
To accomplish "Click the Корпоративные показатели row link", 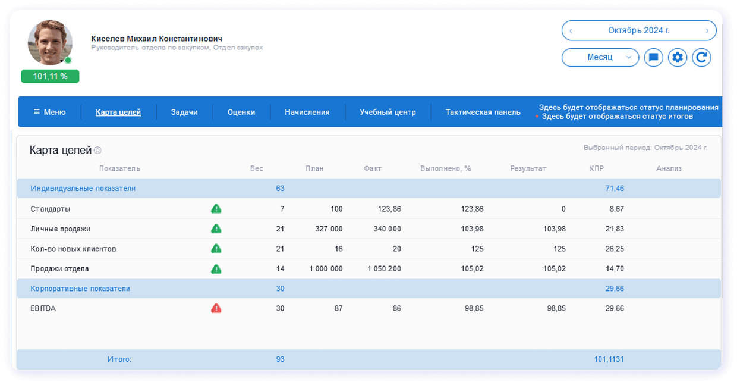I will point(82,288).
